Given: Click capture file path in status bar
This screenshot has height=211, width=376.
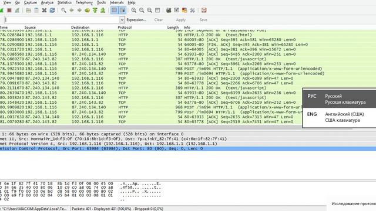Looking at the screenshot, I should 33,209.
